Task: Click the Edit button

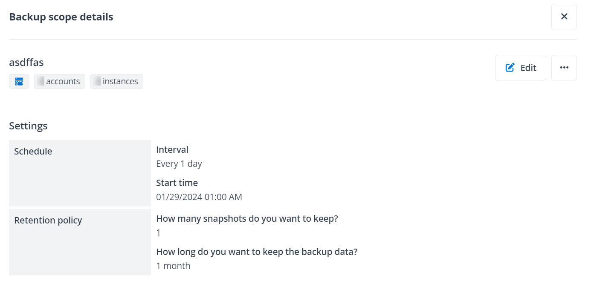Action: pyautogui.click(x=520, y=68)
